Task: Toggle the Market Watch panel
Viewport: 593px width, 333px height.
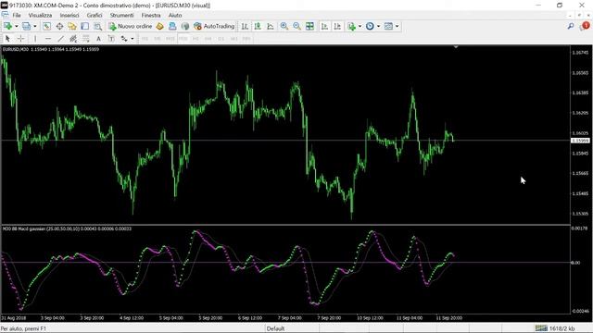Action: tap(46, 26)
